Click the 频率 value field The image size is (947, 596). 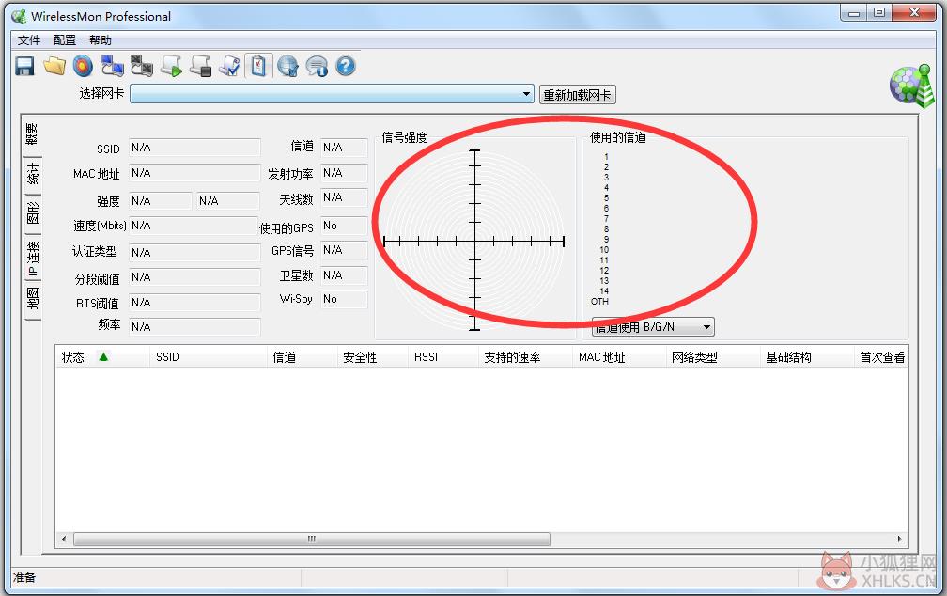click(x=194, y=327)
